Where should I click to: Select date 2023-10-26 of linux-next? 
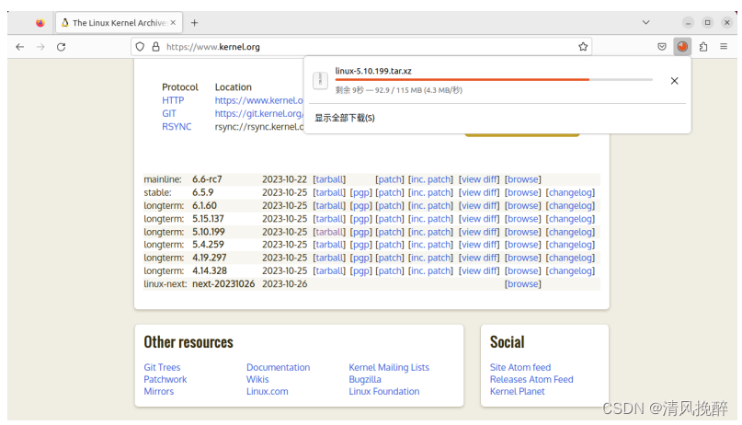[x=284, y=284]
